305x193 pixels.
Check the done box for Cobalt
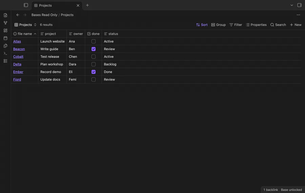point(94,57)
